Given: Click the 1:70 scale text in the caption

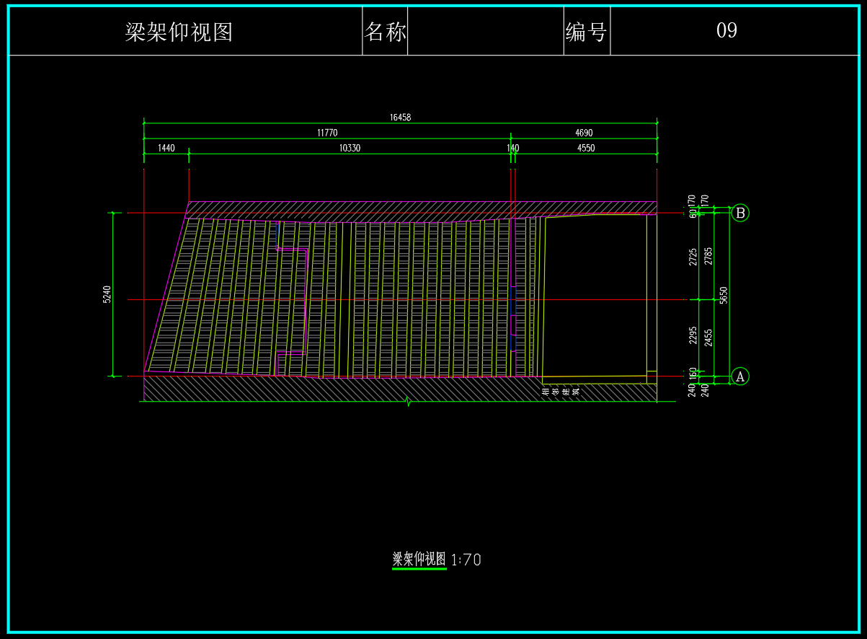Looking at the screenshot, I should pos(466,560).
